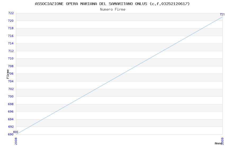225x146 pixels.
Task: Click the 714 y-axis tick label
Action: [x=11, y=43]
